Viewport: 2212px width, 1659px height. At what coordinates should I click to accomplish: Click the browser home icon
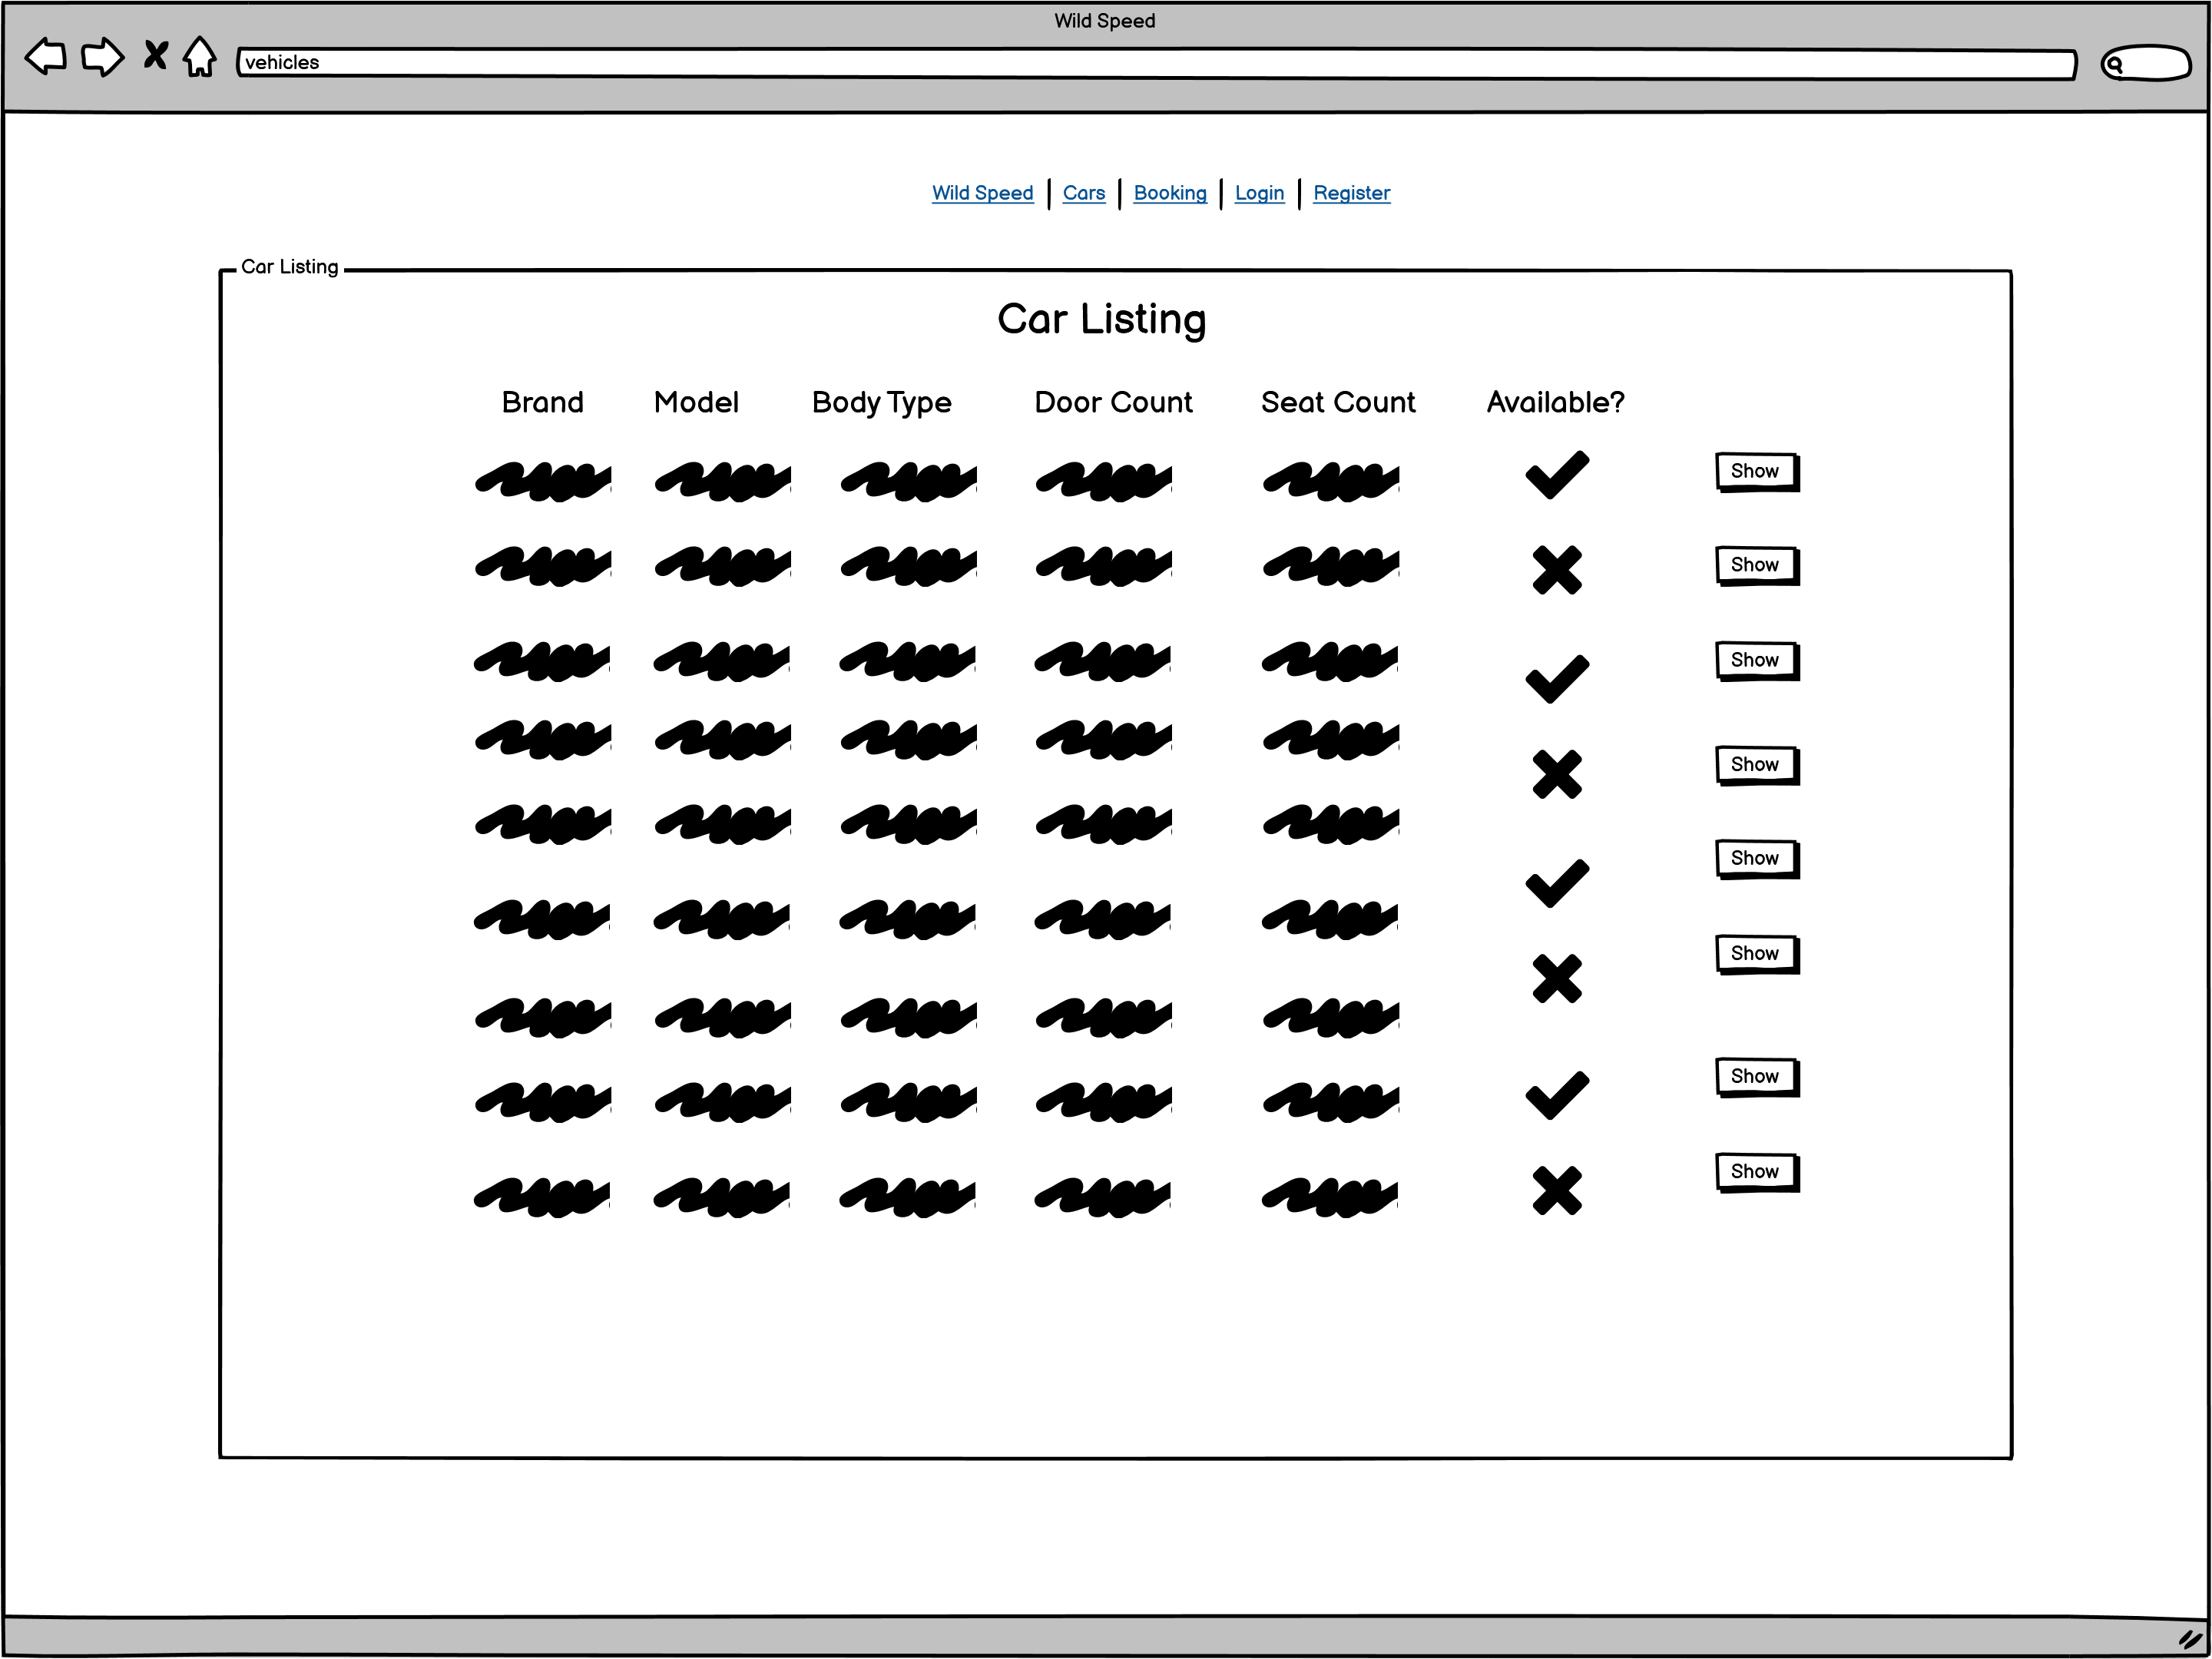[200, 56]
